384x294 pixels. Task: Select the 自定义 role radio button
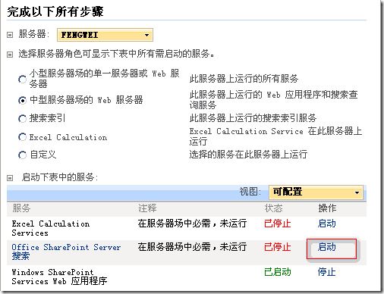pos(22,155)
